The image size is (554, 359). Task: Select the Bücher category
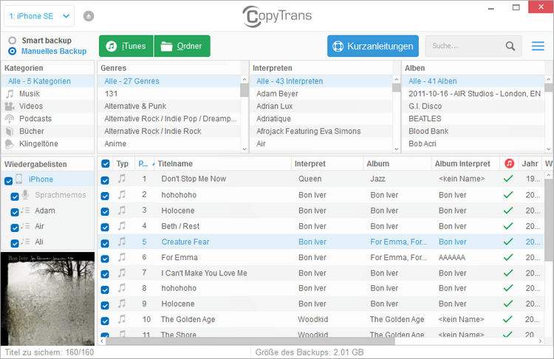[48, 131]
